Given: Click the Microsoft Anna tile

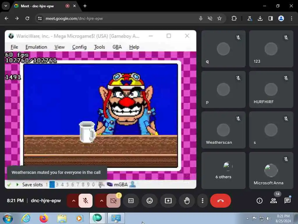Looking at the screenshot, I should [271, 170].
